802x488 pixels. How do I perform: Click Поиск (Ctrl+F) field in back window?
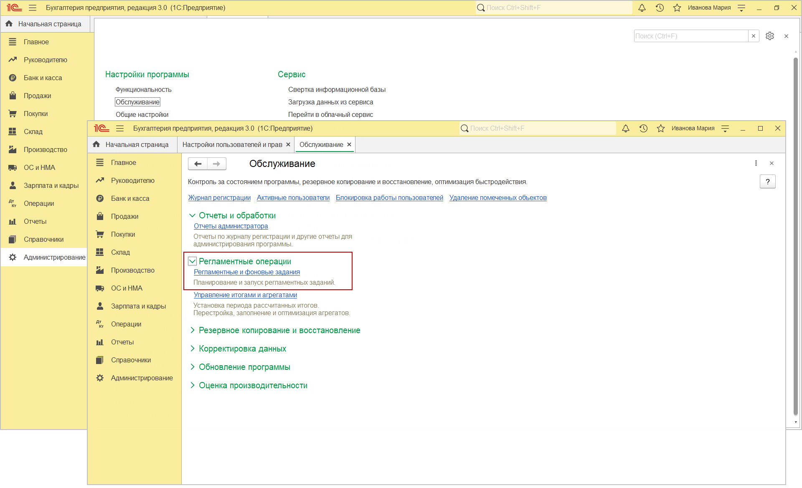[x=691, y=36]
